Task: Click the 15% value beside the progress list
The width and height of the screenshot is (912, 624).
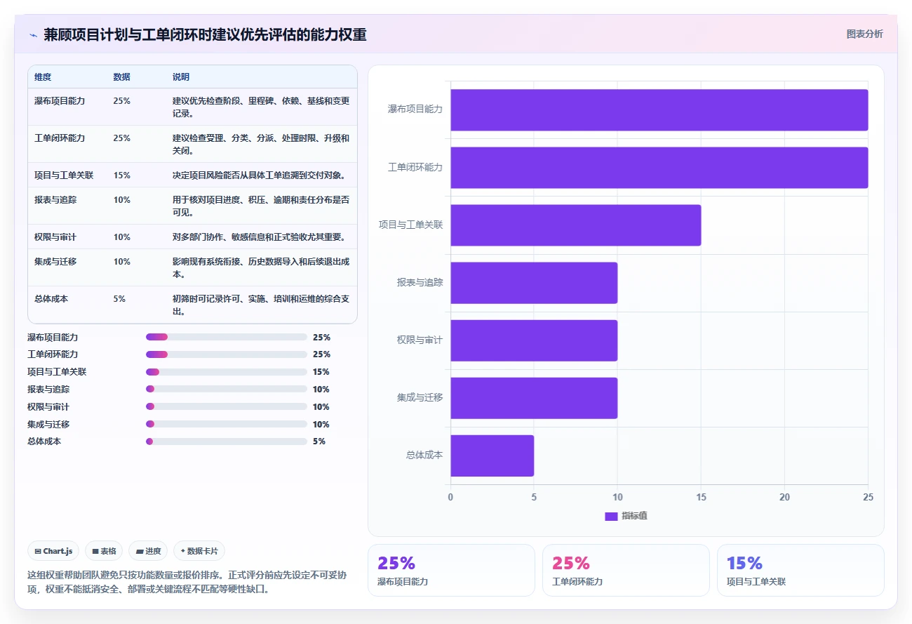Action: point(321,372)
